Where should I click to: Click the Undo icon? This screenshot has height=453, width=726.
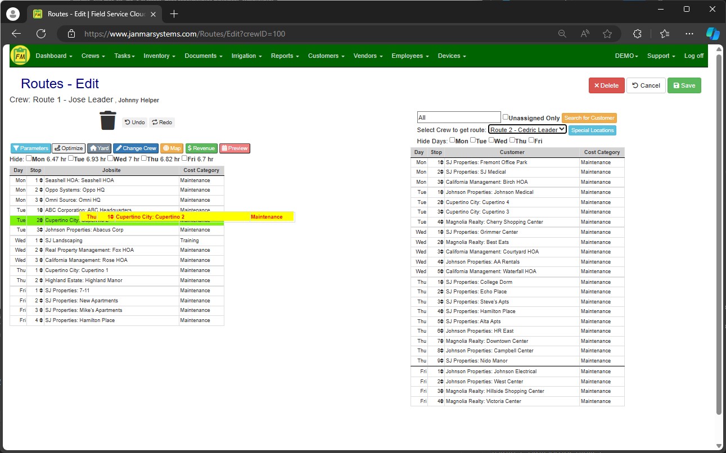(x=134, y=122)
